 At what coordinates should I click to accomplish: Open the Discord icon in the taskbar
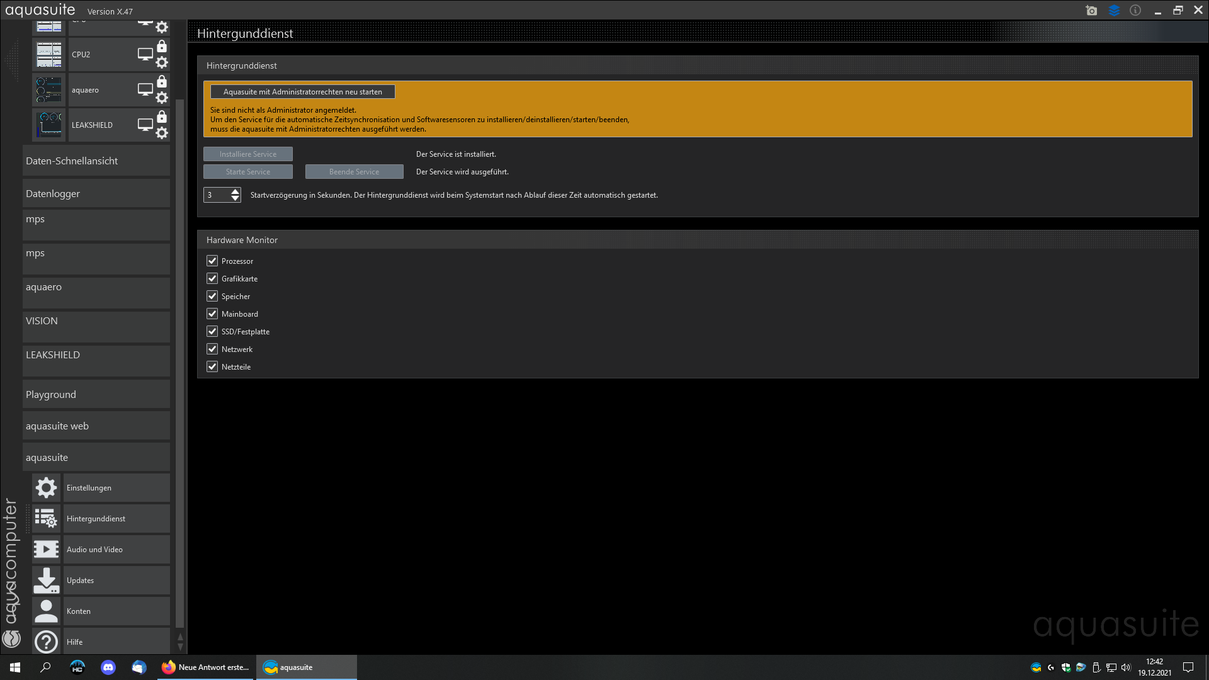108,667
